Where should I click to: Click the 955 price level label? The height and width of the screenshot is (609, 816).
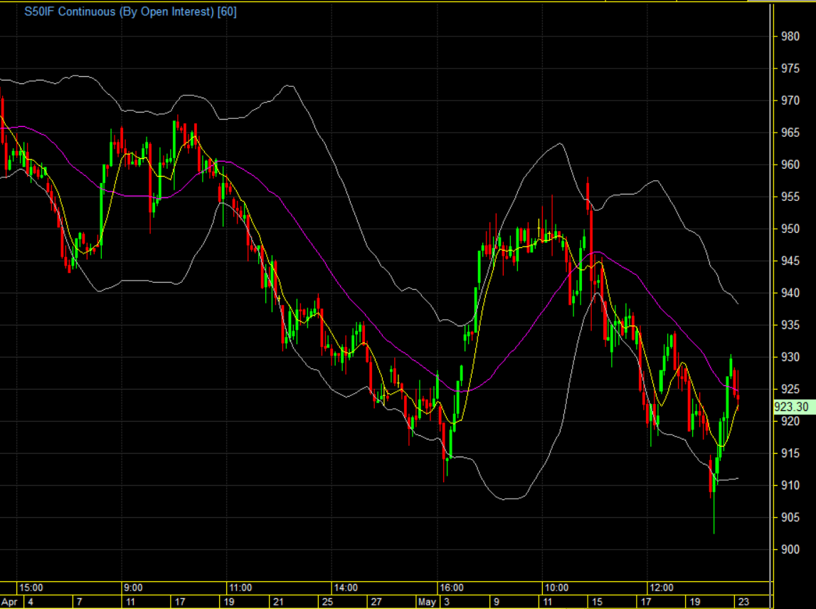(x=790, y=197)
